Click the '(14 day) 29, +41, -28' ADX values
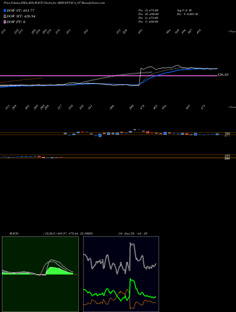This screenshot has width=236, height=312. coord(133,234)
